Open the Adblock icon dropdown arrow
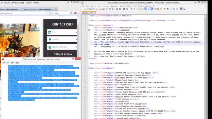This screenshot has width=212, height=119. click(77, 13)
